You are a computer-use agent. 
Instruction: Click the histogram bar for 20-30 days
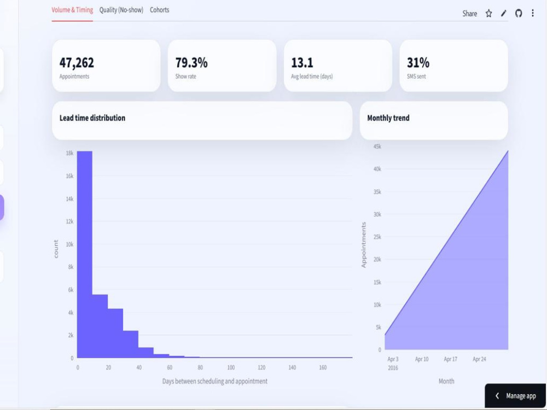pyautogui.click(x=115, y=333)
